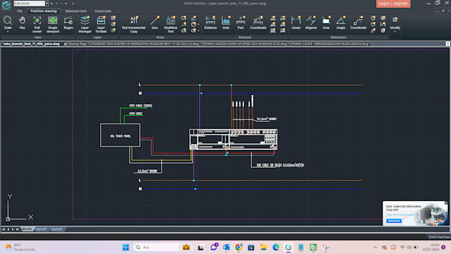Screen dimensions: 451x254
Task: Click the Regen tool
Action: [x=68, y=23]
